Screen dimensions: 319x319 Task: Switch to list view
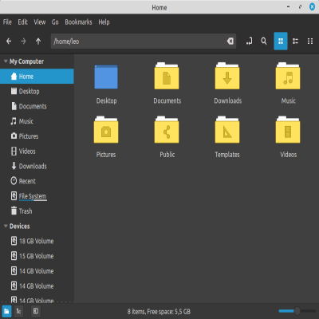pyautogui.click(x=295, y=41)
